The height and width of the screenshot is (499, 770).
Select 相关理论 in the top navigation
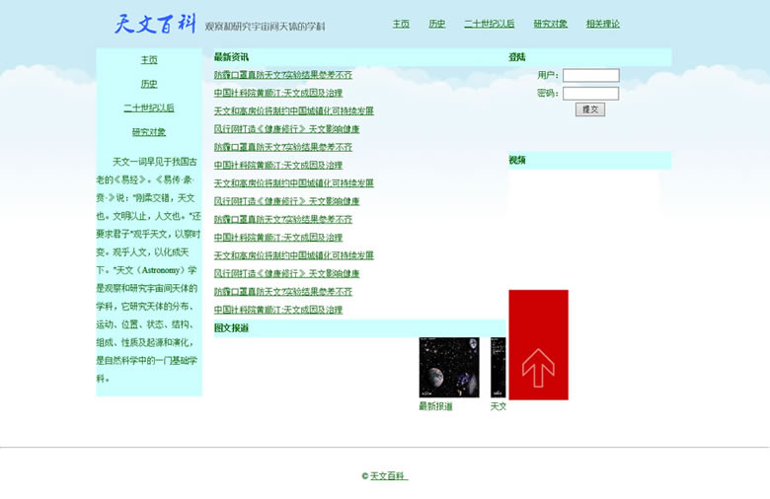tap(602, 24)
